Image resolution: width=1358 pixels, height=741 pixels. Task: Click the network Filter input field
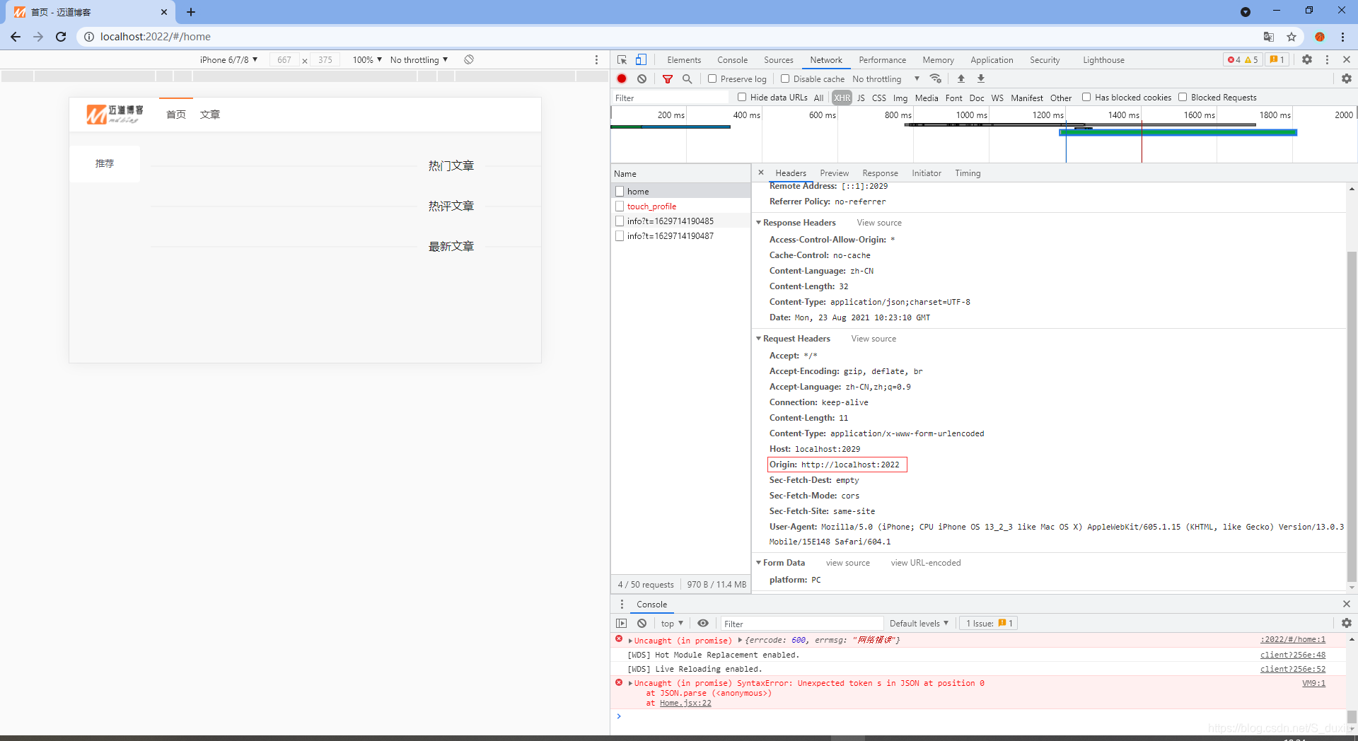[671, 98]
